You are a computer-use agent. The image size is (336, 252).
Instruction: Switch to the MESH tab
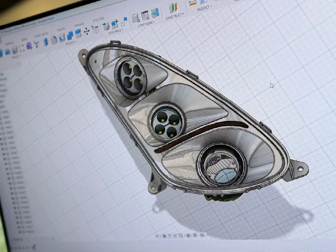click(24, 40)
